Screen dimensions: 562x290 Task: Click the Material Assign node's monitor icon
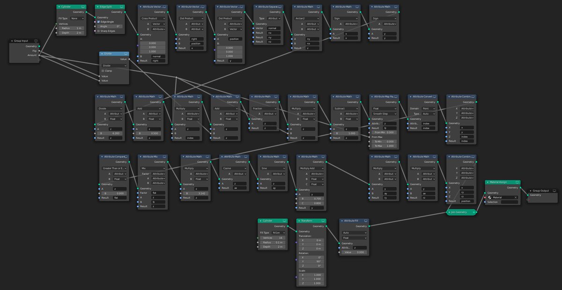[x=517, y=182]
